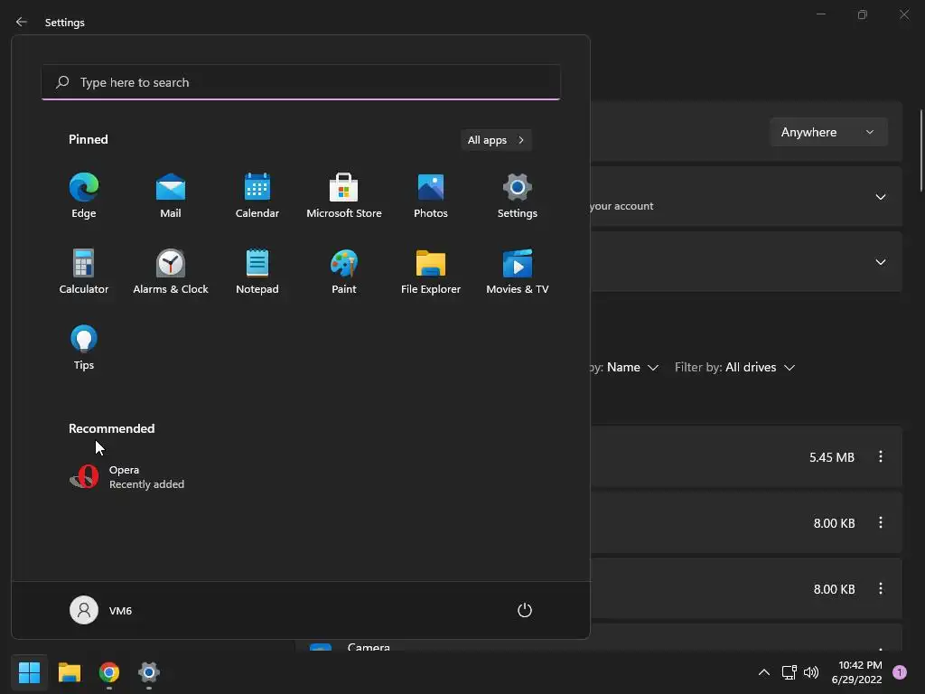Expand the section below 'your account'
Viewport: 925px width, 694px height.
coord(880,262)
